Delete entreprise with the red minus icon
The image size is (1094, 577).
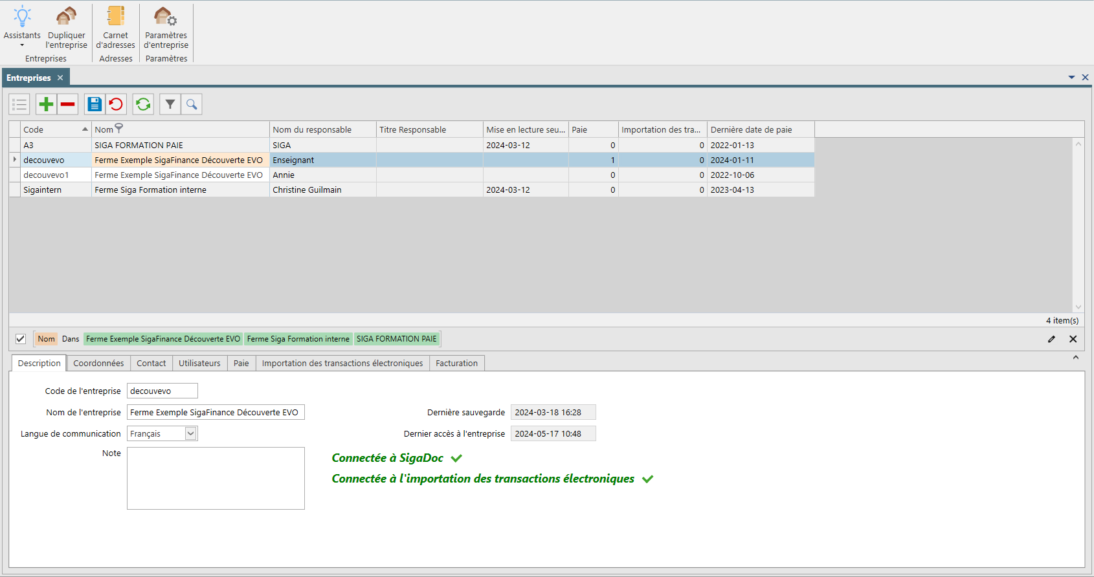pos(68,104)
